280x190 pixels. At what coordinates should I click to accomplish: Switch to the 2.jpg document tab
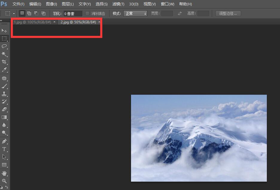tap(78, 22)
